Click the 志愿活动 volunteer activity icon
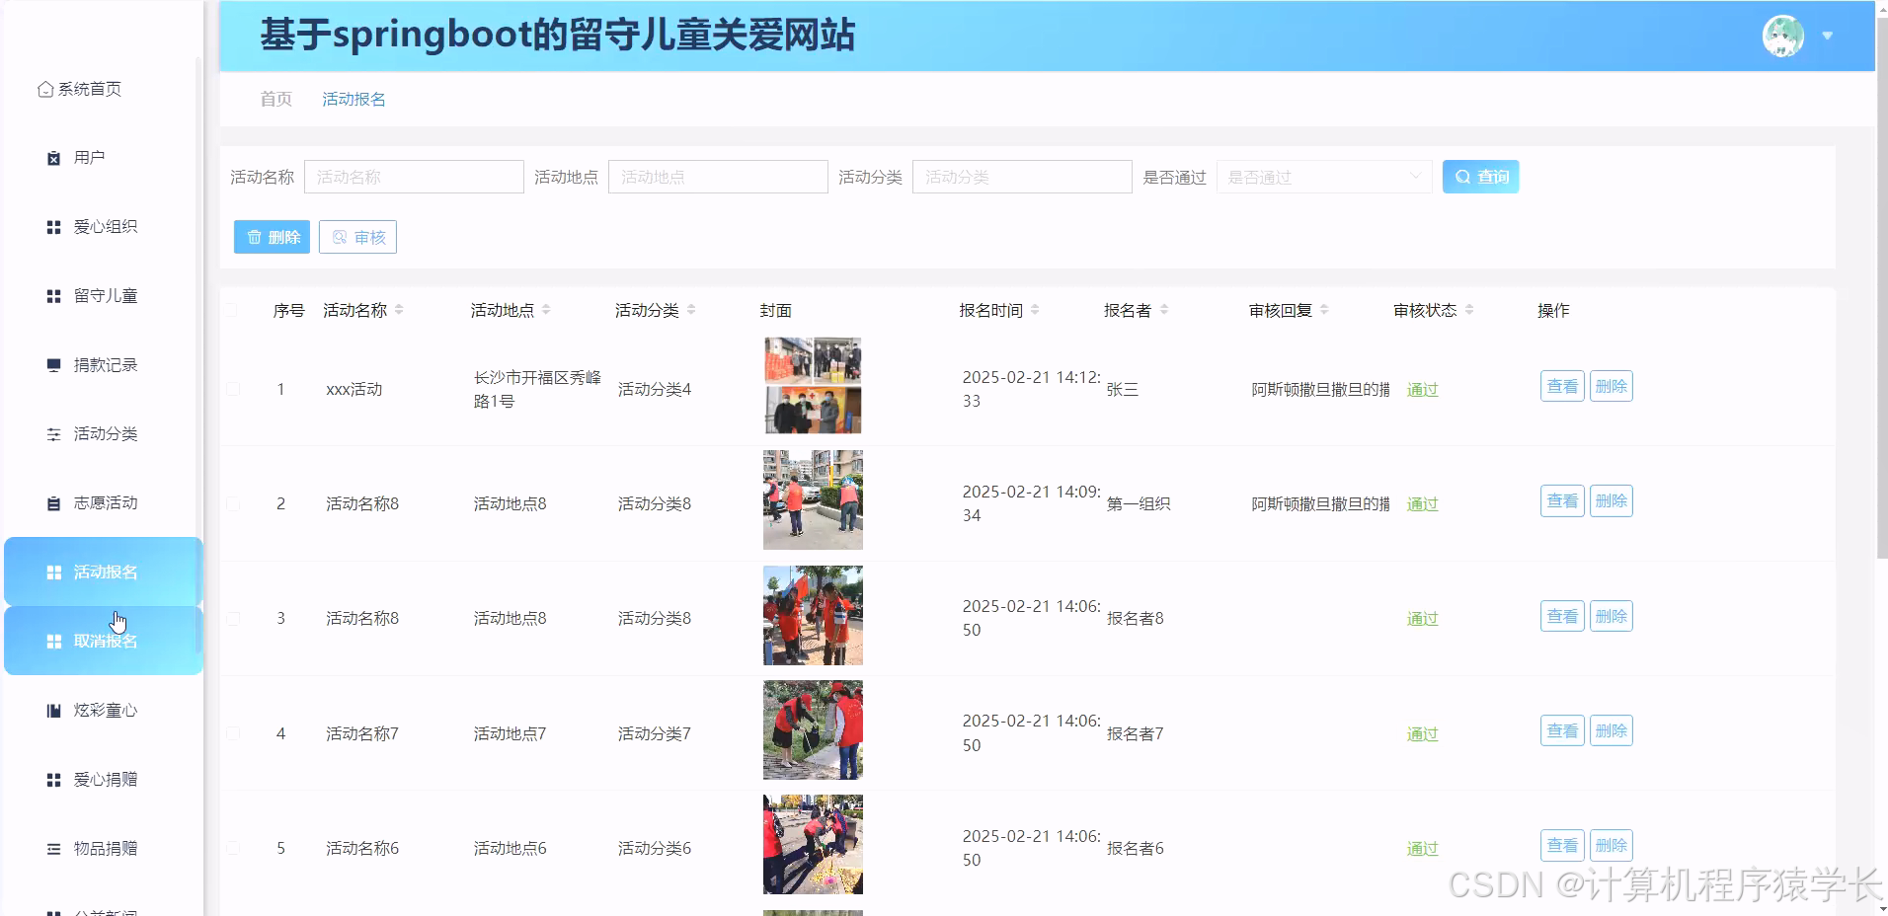 (x=52, y=502)
